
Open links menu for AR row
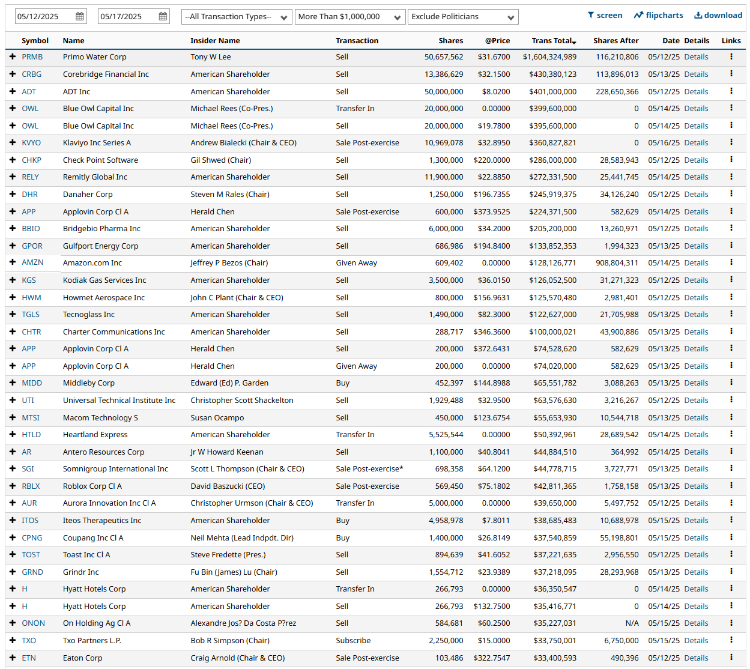[x=731, y=452]
